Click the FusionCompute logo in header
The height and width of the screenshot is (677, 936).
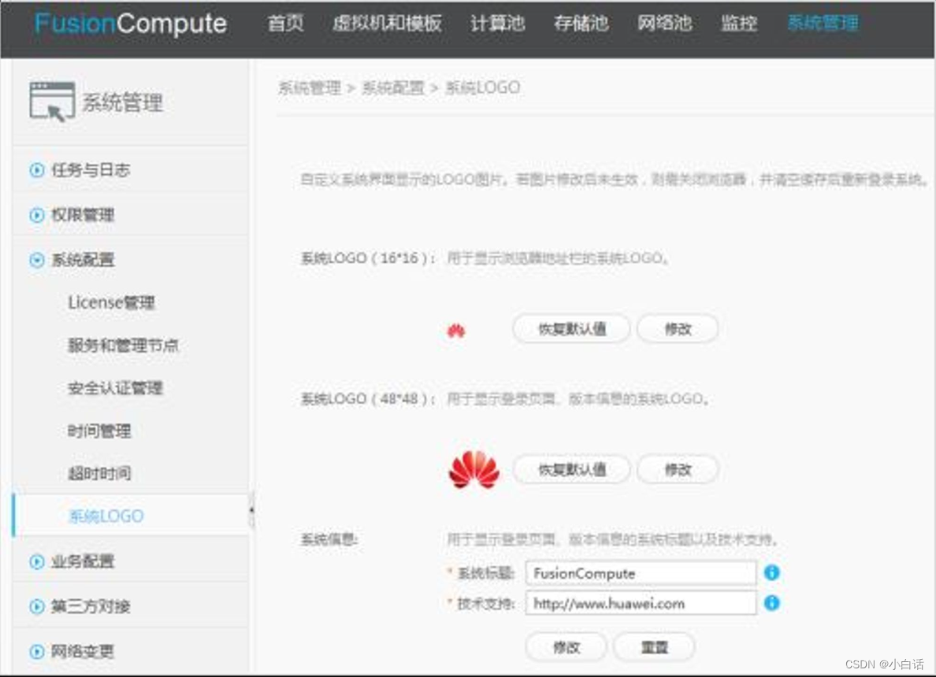131,24
